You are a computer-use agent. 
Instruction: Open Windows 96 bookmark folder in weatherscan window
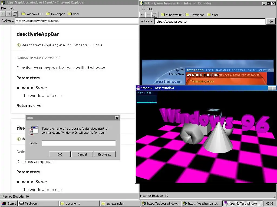(172, 15)
